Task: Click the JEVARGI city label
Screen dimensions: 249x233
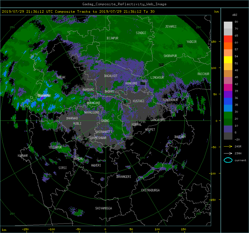Action: (171, 27)
